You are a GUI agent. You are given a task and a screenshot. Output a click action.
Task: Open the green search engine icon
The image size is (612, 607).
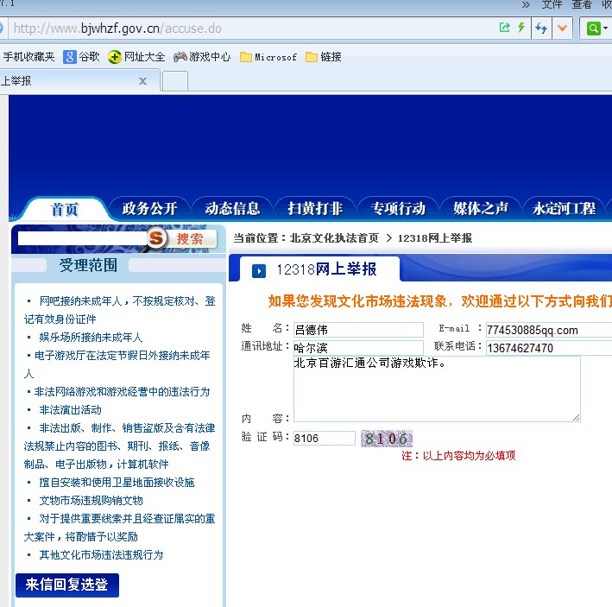click(x=593, y=28)
